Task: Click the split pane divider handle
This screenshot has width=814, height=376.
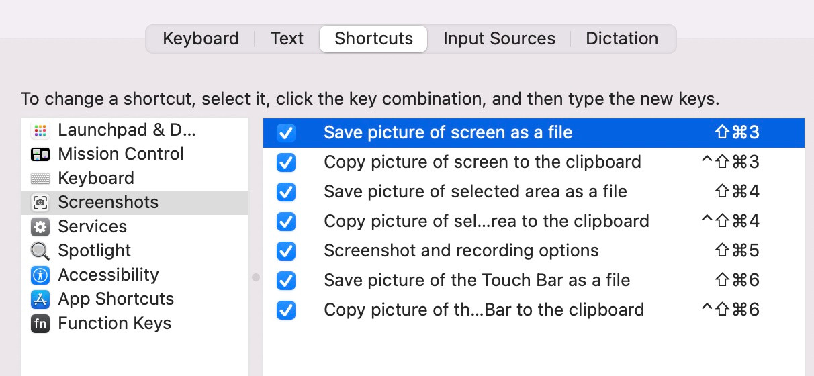Action: pos(256,277)
